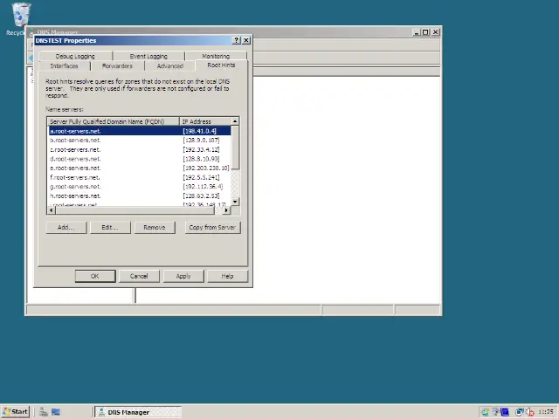Click left arrow of horizontal scrollbar
This screenshot has height=419, width=559.
(52, 210)
